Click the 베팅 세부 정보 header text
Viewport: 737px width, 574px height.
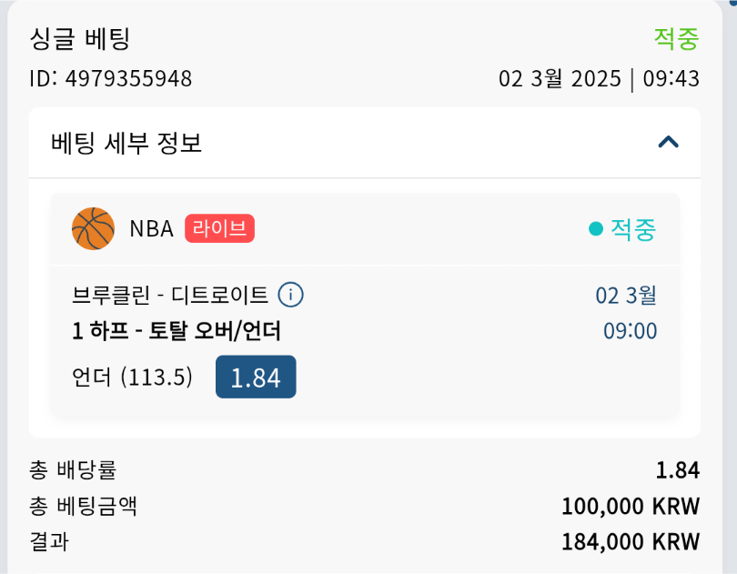(126, 143)
